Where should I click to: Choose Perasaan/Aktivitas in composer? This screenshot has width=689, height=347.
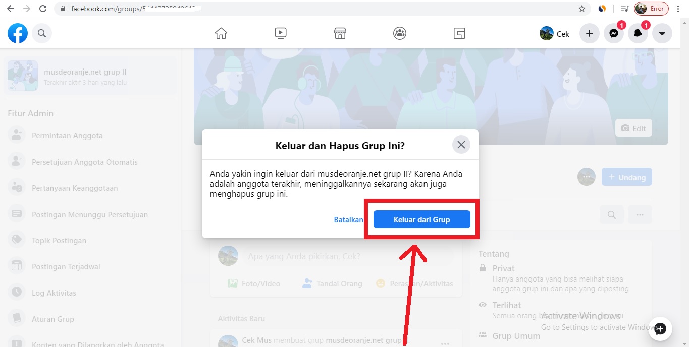pyautogui.click(x=414, y=284)
